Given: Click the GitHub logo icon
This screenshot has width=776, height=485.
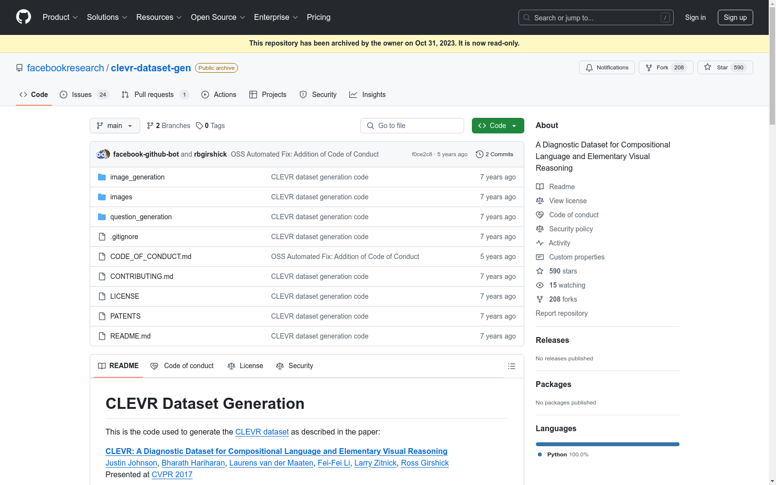Looking at the screenshot, I should coord(23,17).
